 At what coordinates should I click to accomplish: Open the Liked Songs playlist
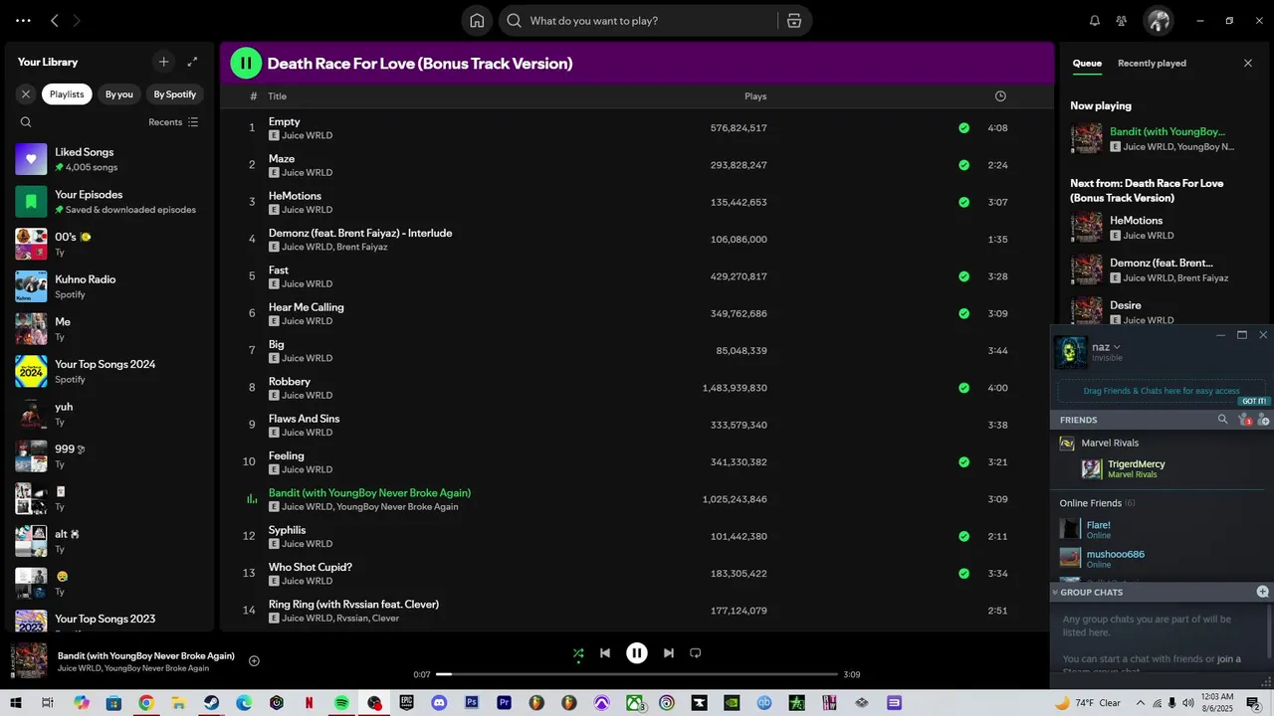[109, 159]
